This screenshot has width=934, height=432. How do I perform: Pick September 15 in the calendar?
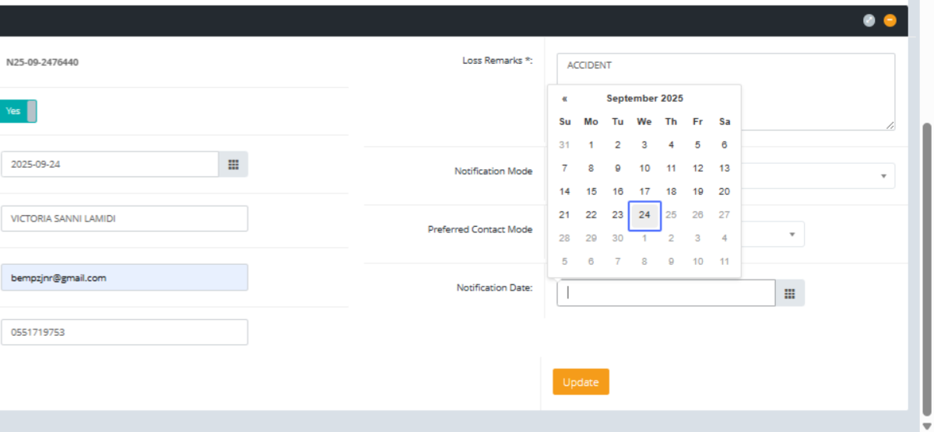(x=591, y=192)
